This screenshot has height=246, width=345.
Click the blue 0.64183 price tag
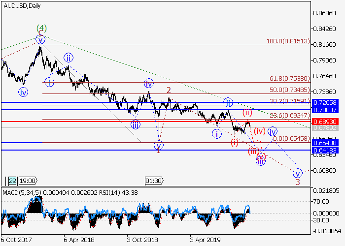click(324, 150)
